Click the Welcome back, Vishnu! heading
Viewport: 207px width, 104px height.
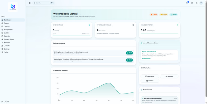(x=65, y=14)
